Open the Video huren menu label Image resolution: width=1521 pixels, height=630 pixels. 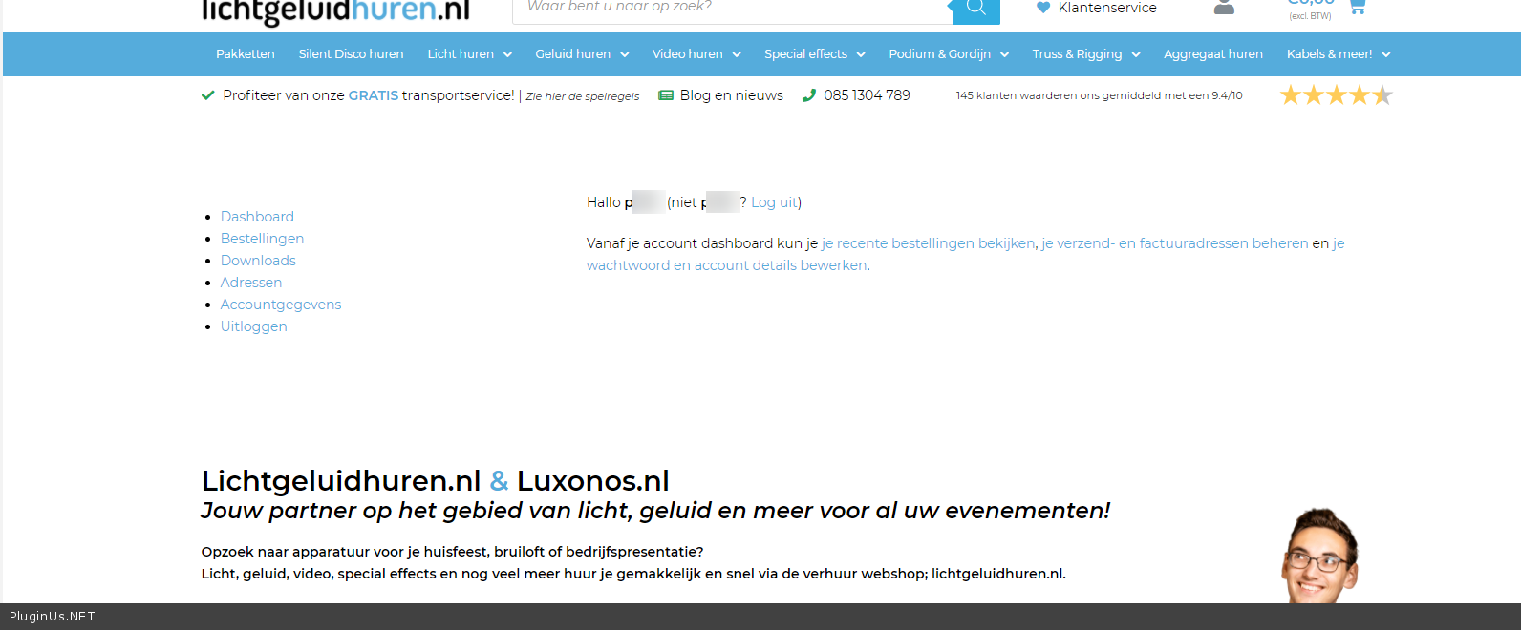[687, 54]
